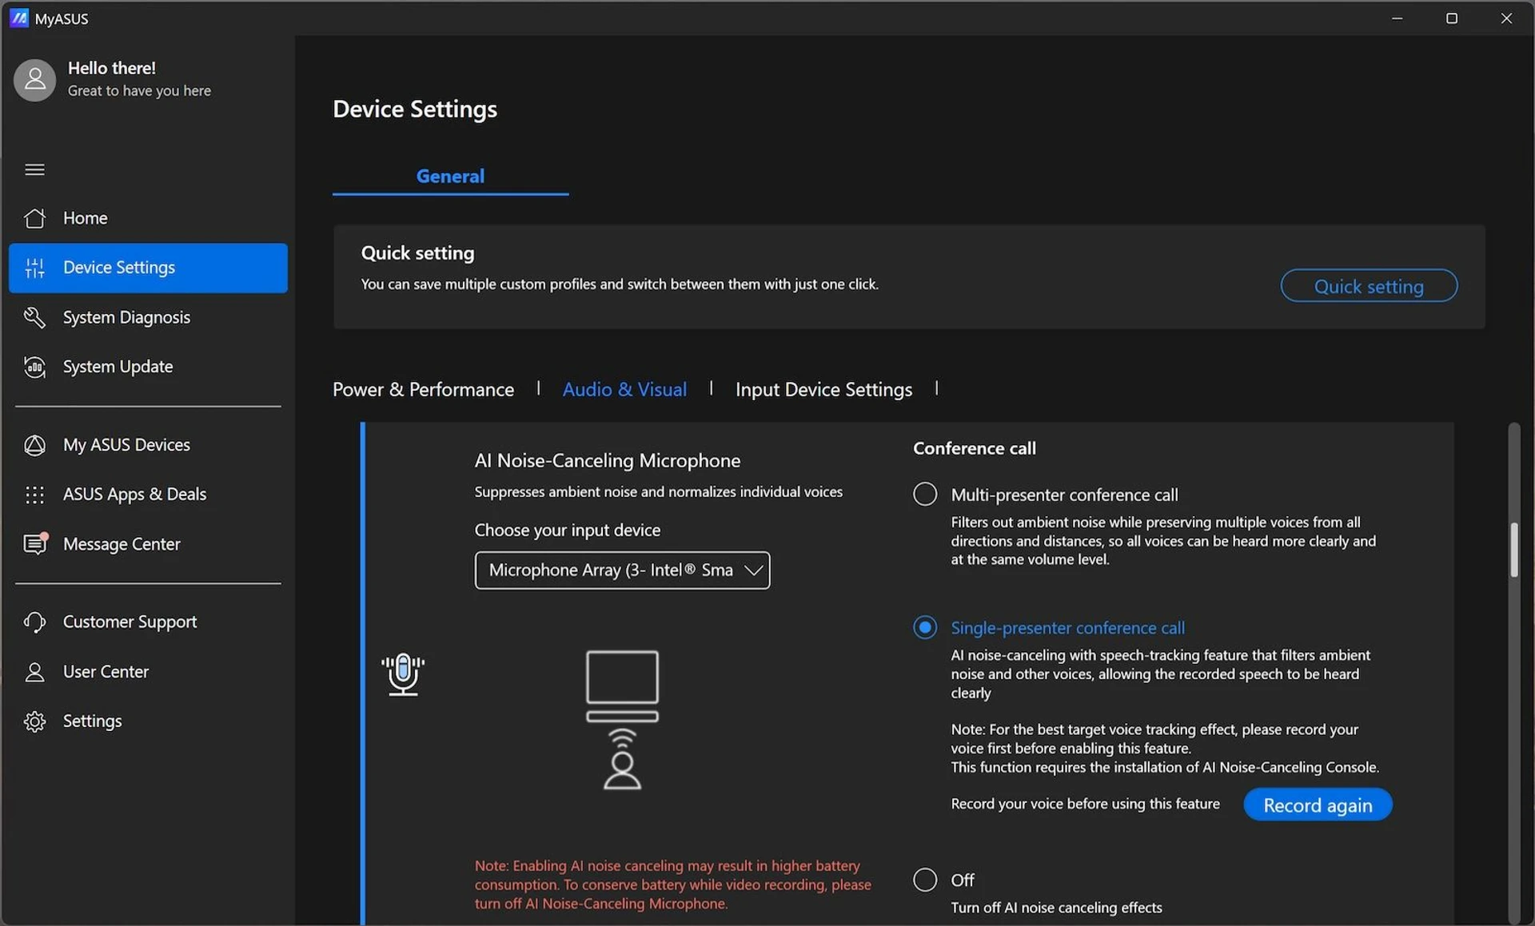This screenshot has width=1535, height=926.
Task: Turn Off AI noise canceling radio
Action: coord(925,880)
